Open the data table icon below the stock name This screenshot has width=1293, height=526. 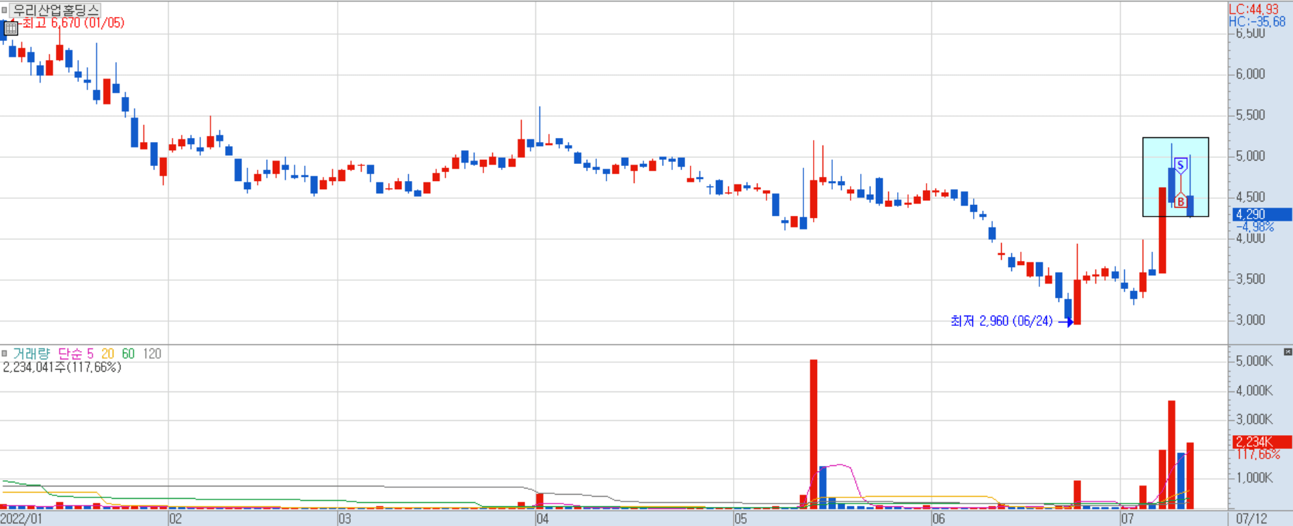click(11, 29)
